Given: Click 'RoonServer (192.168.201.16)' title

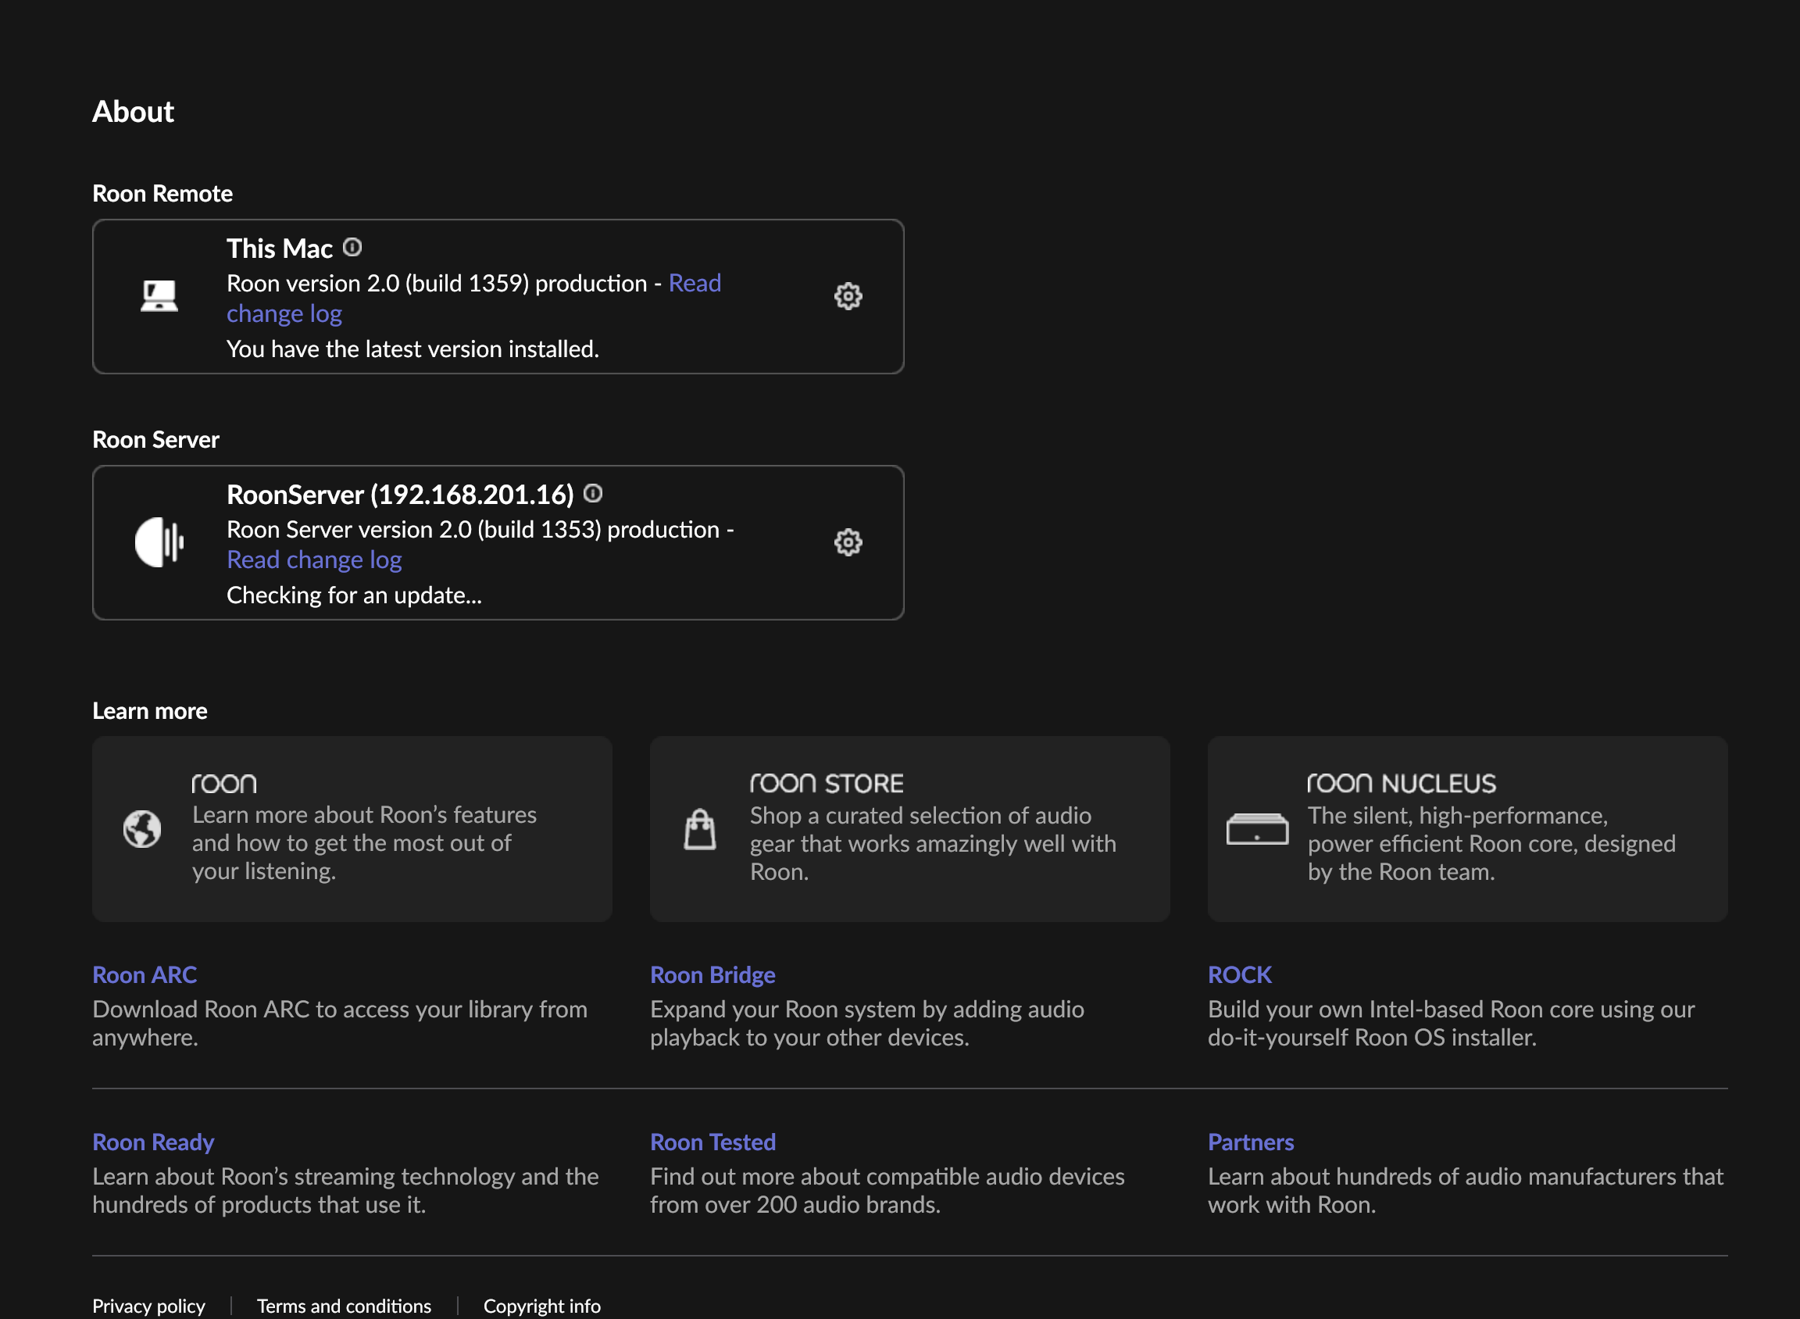Looking at the screenshot, I should [400, 494].
